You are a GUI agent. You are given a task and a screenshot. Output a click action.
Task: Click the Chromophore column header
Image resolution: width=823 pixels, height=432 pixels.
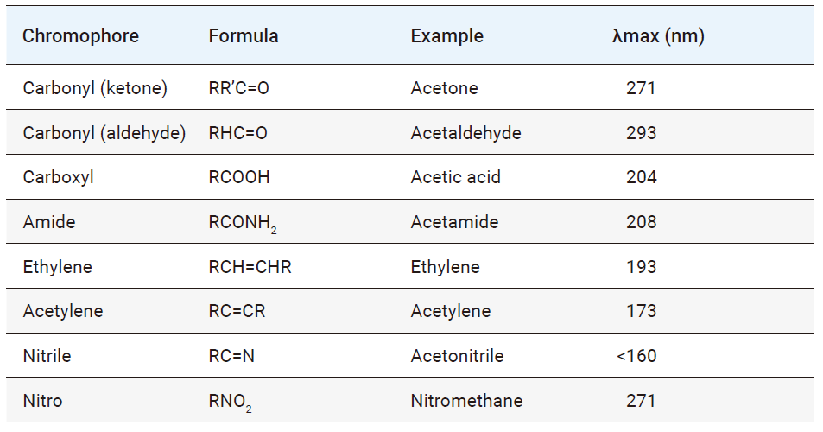[x=80, y=36]
